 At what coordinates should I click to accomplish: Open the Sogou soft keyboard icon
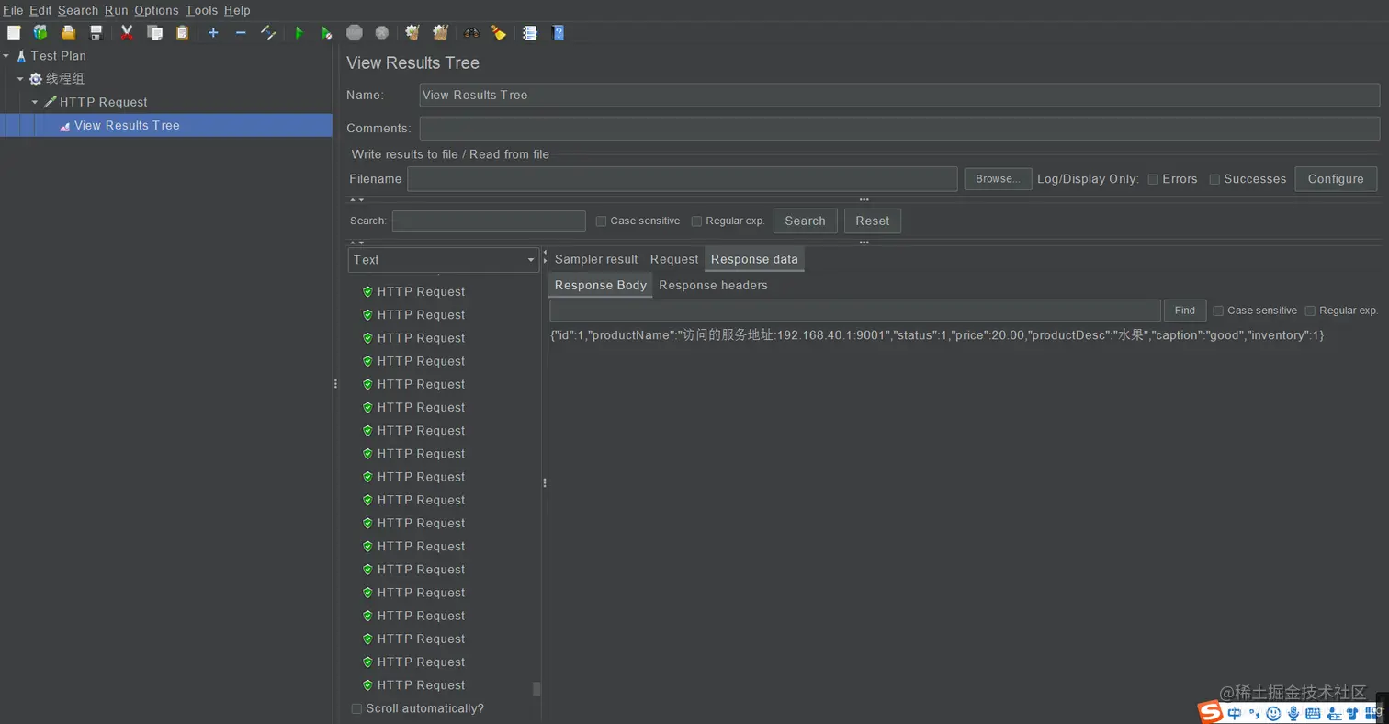pos(1313,713)
